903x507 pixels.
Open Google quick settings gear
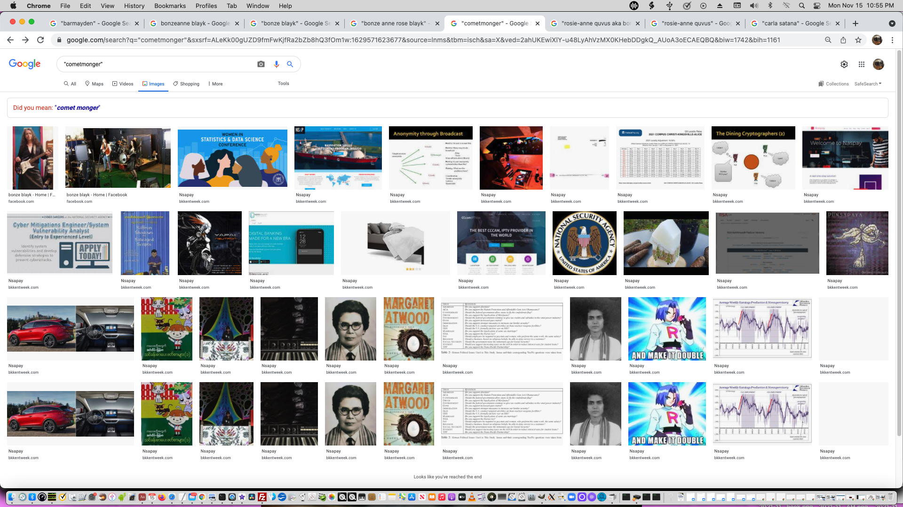point(844,64)
